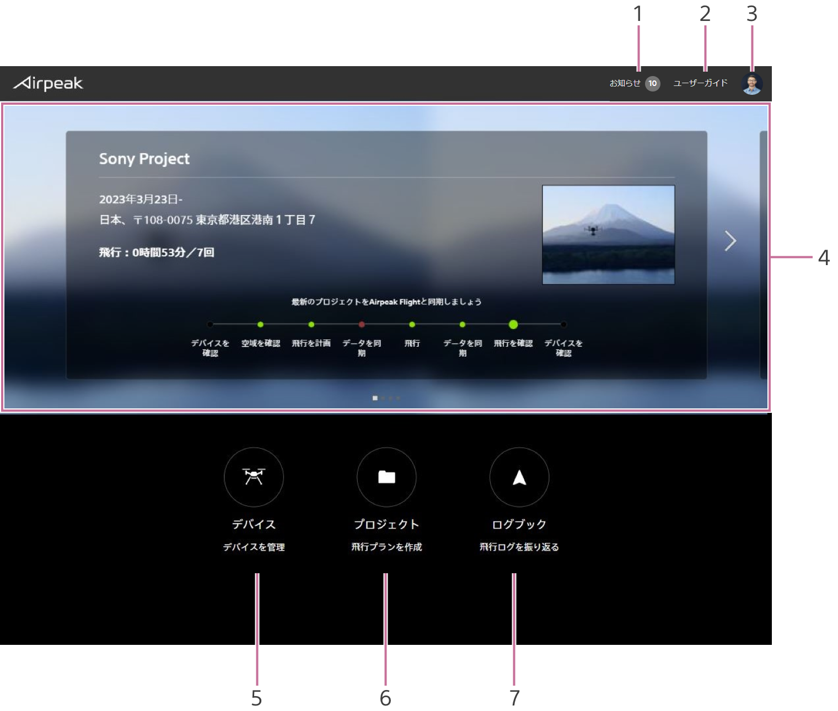This screenshot has height=711, width=838.
Task: Open the user profile avatar
Action: pyautogui.click(x=752, y=83)
